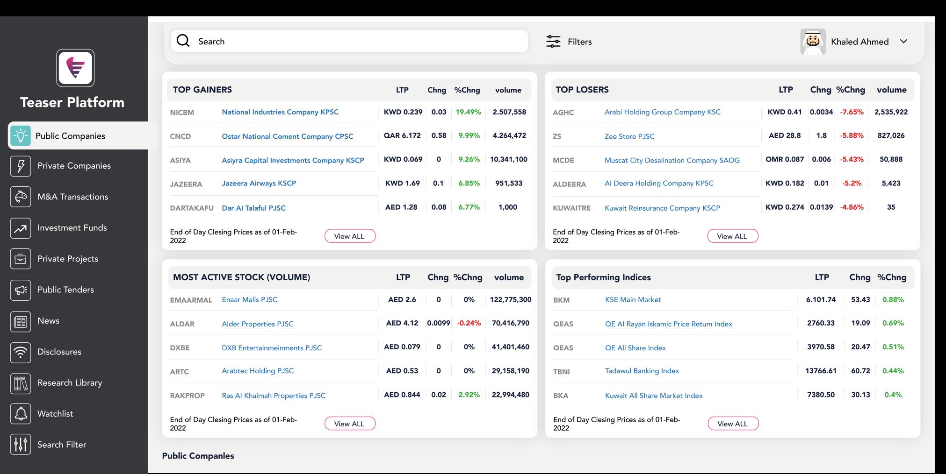
Task: Open Investment Funds trend chart icon
Action: [x=21, y=228]
